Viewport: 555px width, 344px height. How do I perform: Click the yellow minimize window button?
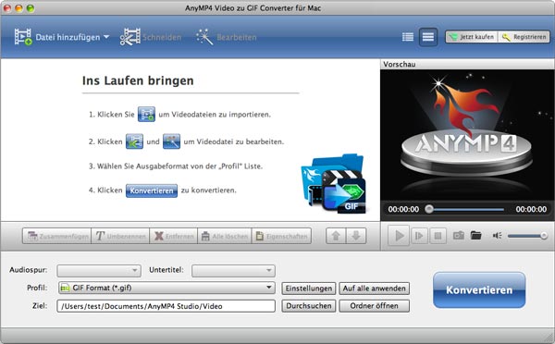pos(18,7)
